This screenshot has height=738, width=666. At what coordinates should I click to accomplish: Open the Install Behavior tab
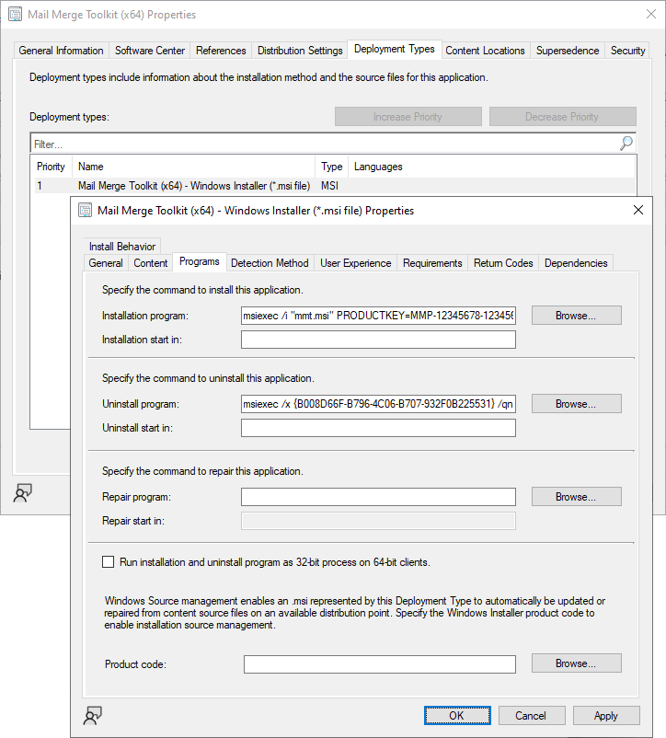tap(122, 247)
